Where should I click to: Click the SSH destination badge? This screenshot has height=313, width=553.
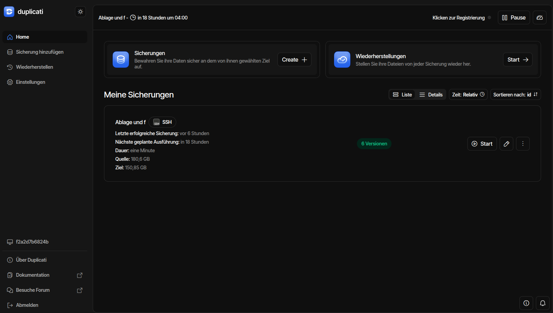tap(163, 122)
